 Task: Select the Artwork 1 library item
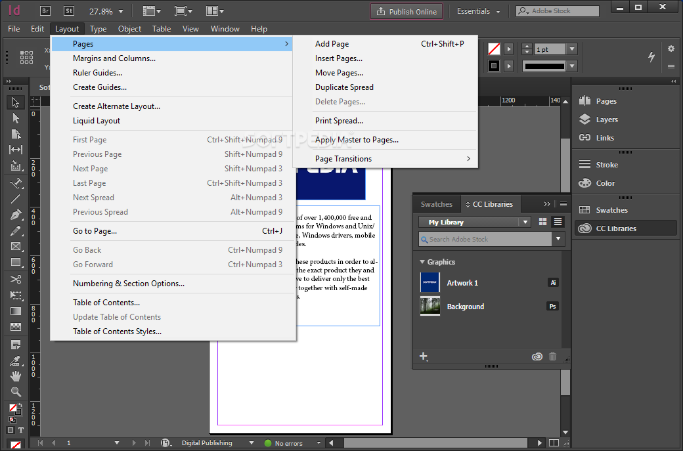tap(490, 283)
